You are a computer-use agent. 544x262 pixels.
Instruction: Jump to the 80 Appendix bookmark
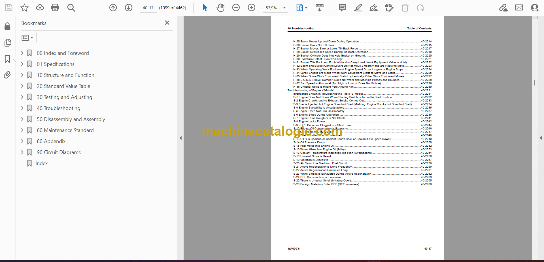click(x=51, y=141)
